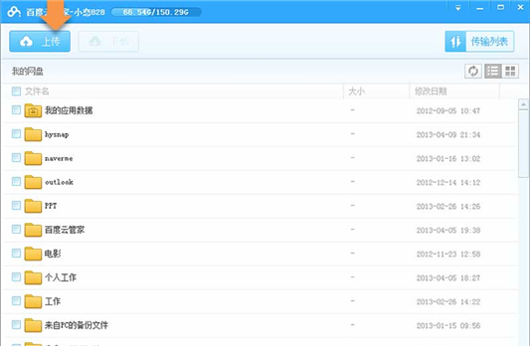Select the naverme folder name
Screen dimensions: 530x359
click(x=59, y=158)
